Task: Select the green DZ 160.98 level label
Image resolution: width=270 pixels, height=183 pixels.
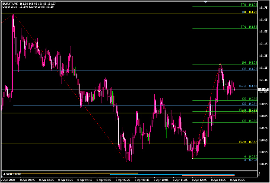Action: point(250,99)
